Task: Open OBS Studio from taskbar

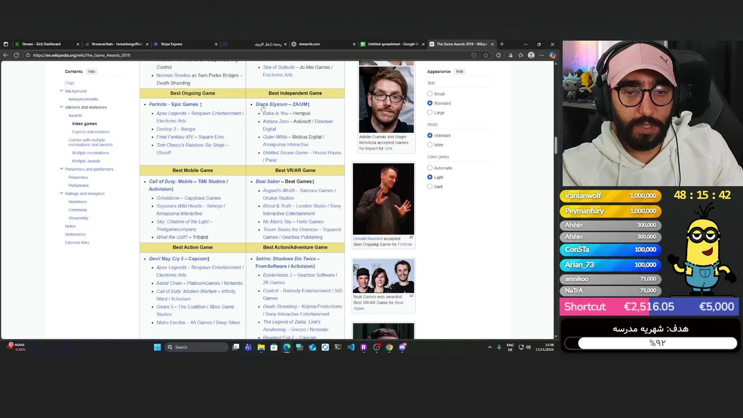Action: coord(377,347)
